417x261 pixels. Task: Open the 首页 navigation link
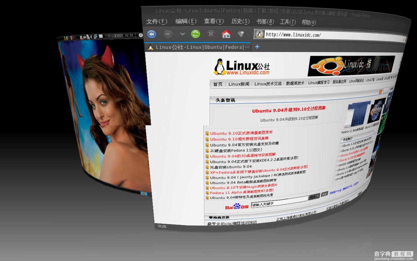tap(218, 84)
